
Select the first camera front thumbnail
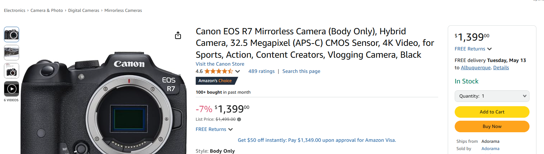(12, 34)
